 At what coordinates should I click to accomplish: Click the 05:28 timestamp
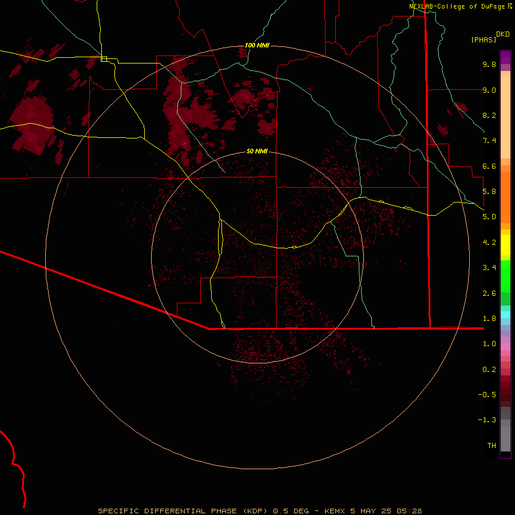409,511
